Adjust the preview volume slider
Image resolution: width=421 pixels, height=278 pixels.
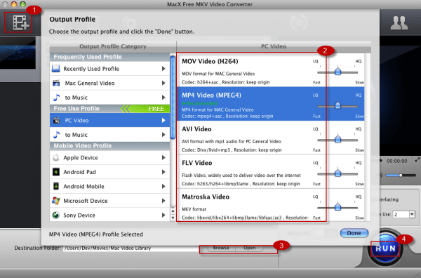point(401,176)
